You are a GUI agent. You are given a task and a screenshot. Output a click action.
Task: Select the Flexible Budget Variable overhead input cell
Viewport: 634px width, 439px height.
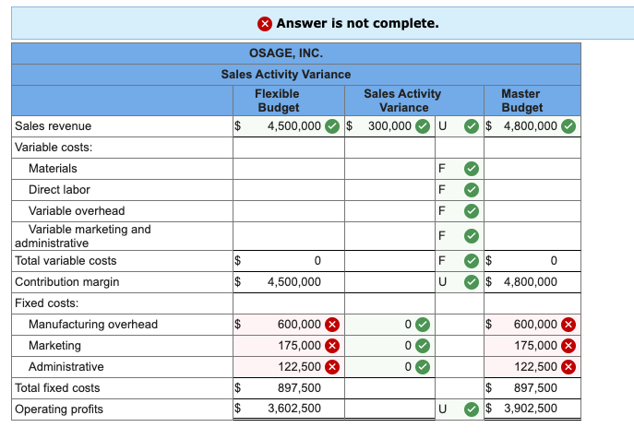tap(289, 211)
